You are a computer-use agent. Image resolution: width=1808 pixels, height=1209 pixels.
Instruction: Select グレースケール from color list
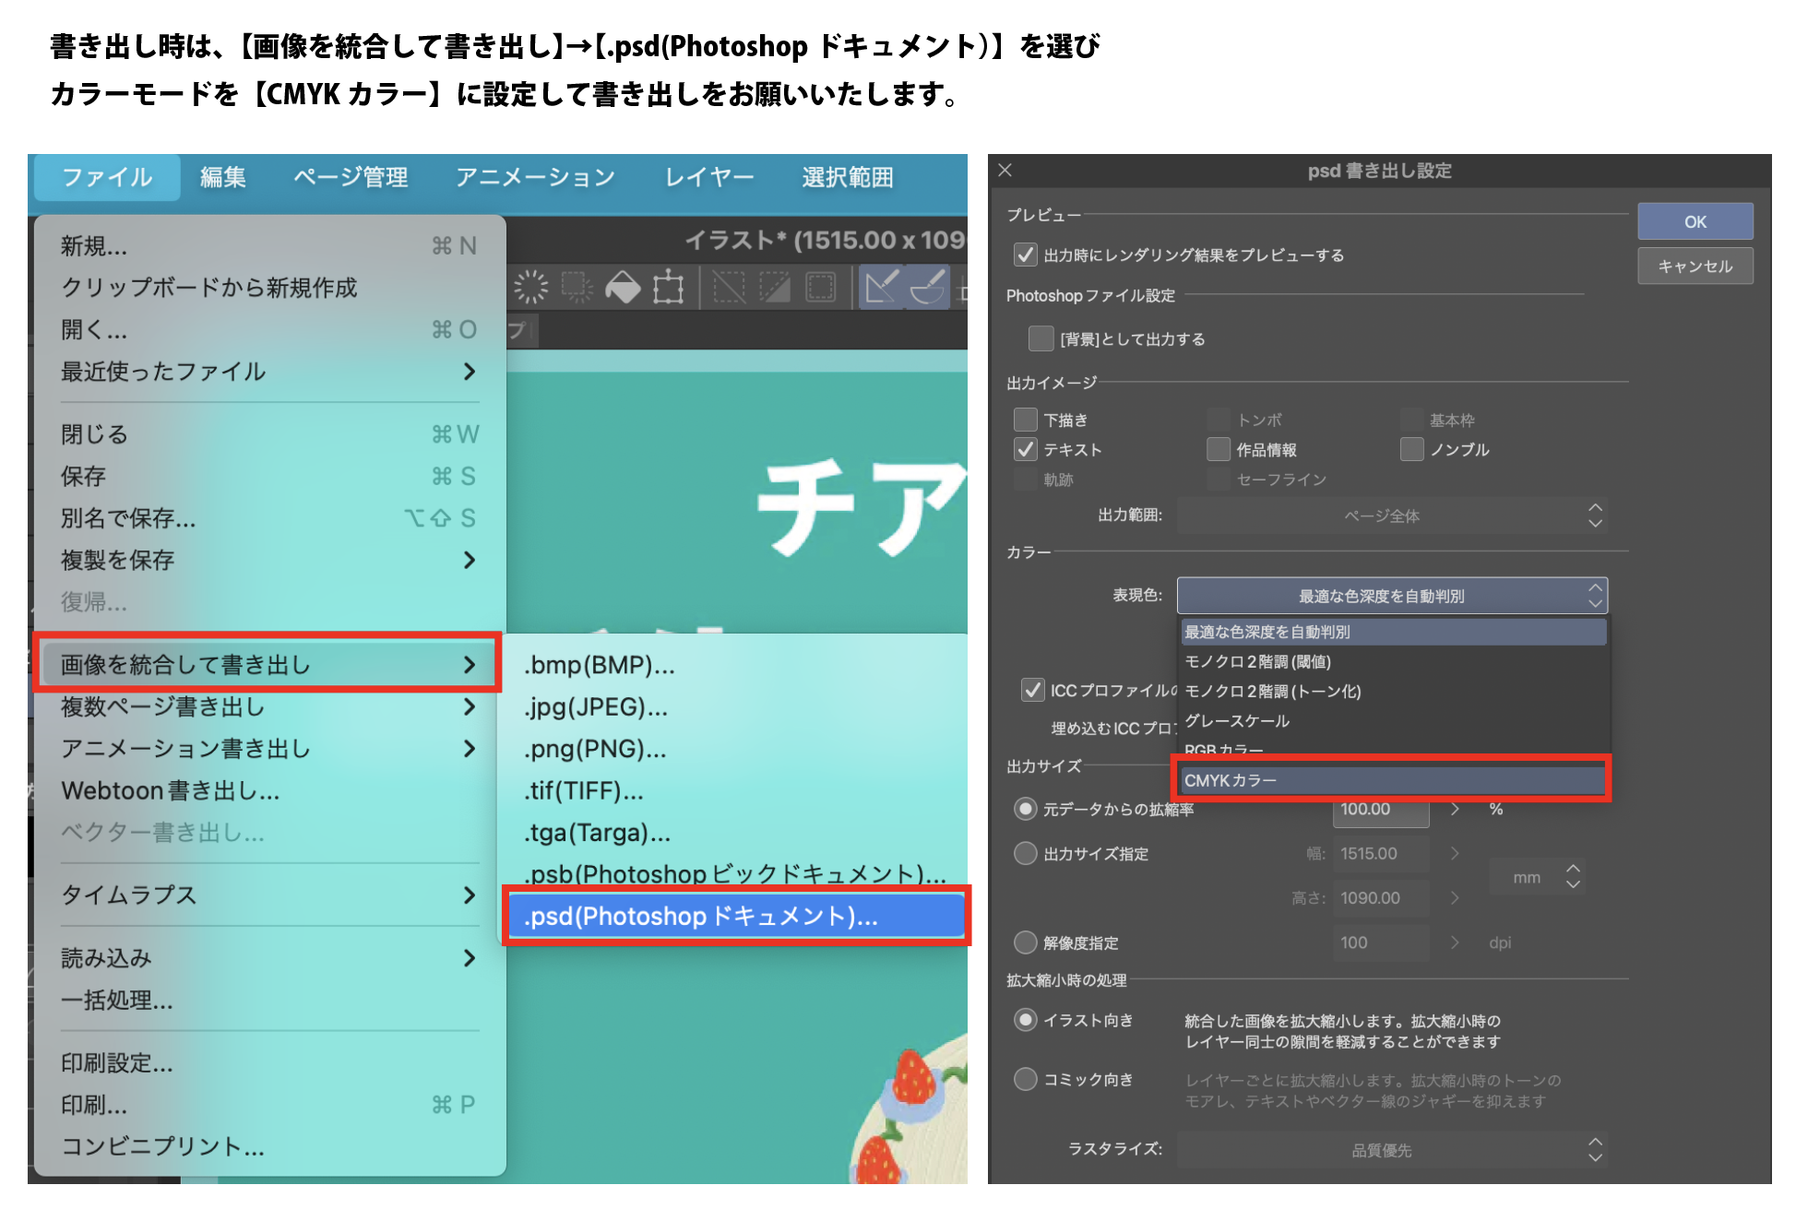point(1393,720)
